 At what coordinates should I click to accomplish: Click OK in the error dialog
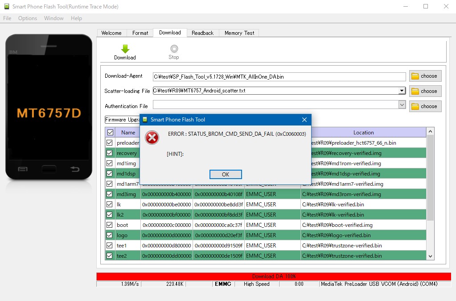pyautogui.click(x=226, y=174)
